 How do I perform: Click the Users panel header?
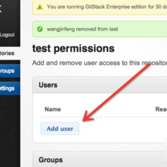[100, 85]
